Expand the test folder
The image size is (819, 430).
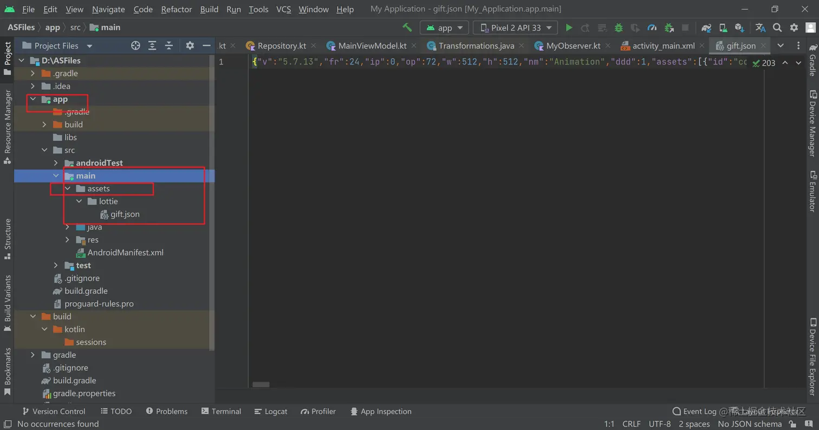56,265
